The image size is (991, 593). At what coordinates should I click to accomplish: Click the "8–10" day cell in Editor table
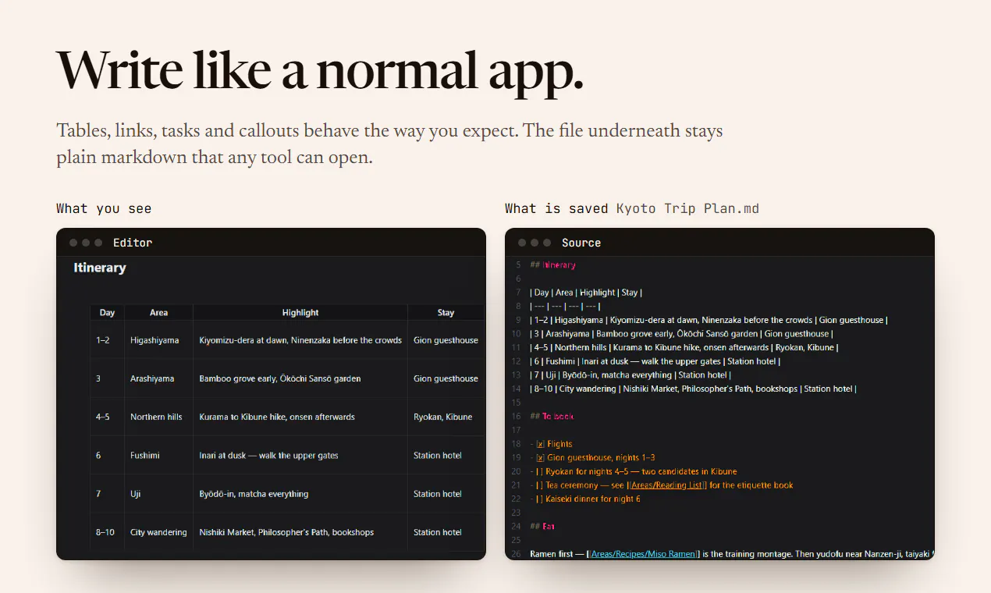pyautogui.click(x=105, y=532)
